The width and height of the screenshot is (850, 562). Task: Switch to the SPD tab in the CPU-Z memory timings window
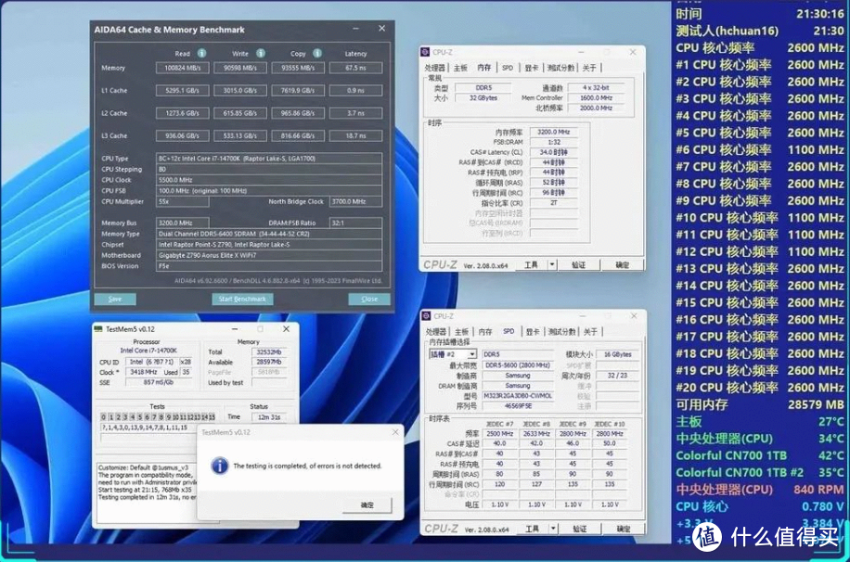[x=508, y=68]
